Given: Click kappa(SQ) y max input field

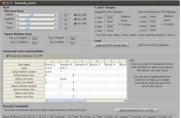Looking at the screenshot, I should (110, 26).
